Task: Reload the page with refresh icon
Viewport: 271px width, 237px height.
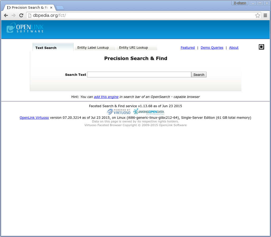Action: click(21, 16)
